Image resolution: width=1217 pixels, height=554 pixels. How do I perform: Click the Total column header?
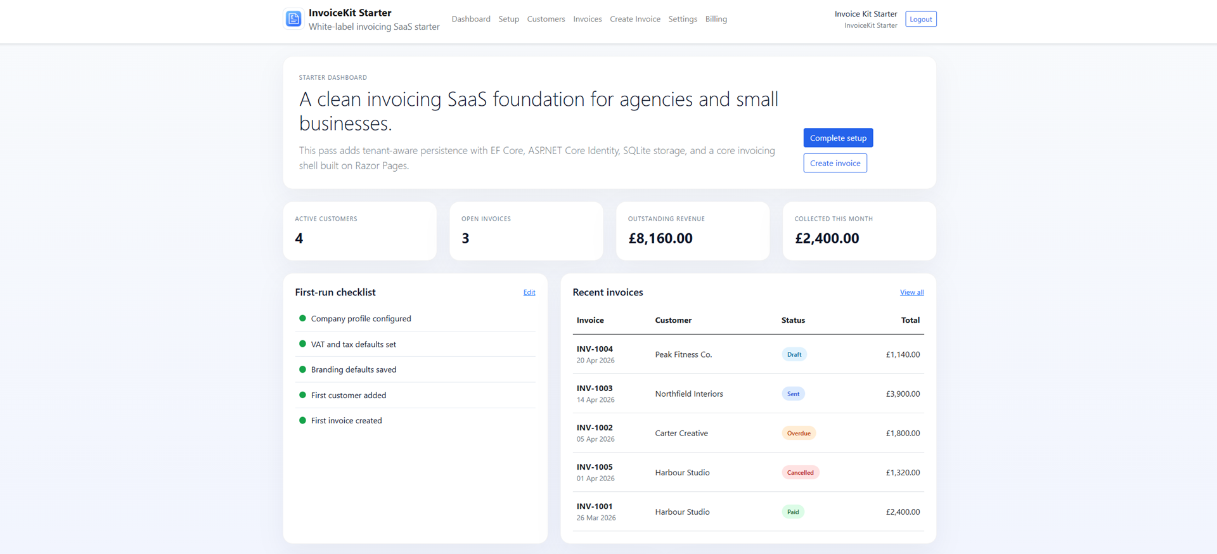point(910,320)
